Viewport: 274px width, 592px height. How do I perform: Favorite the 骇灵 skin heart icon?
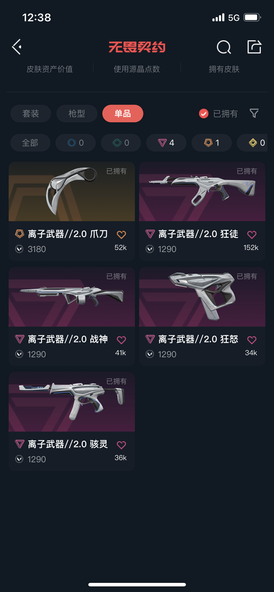[x=121, y=445]
